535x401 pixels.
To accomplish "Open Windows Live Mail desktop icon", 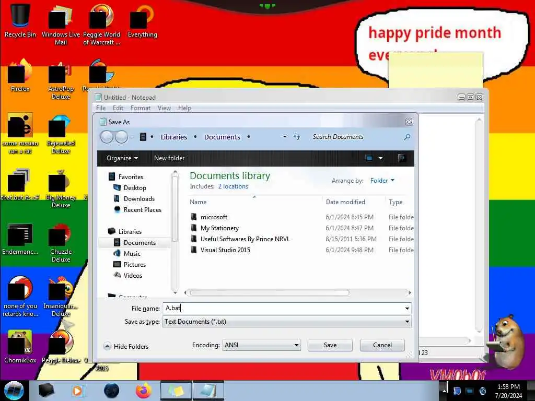I will 61,25.
